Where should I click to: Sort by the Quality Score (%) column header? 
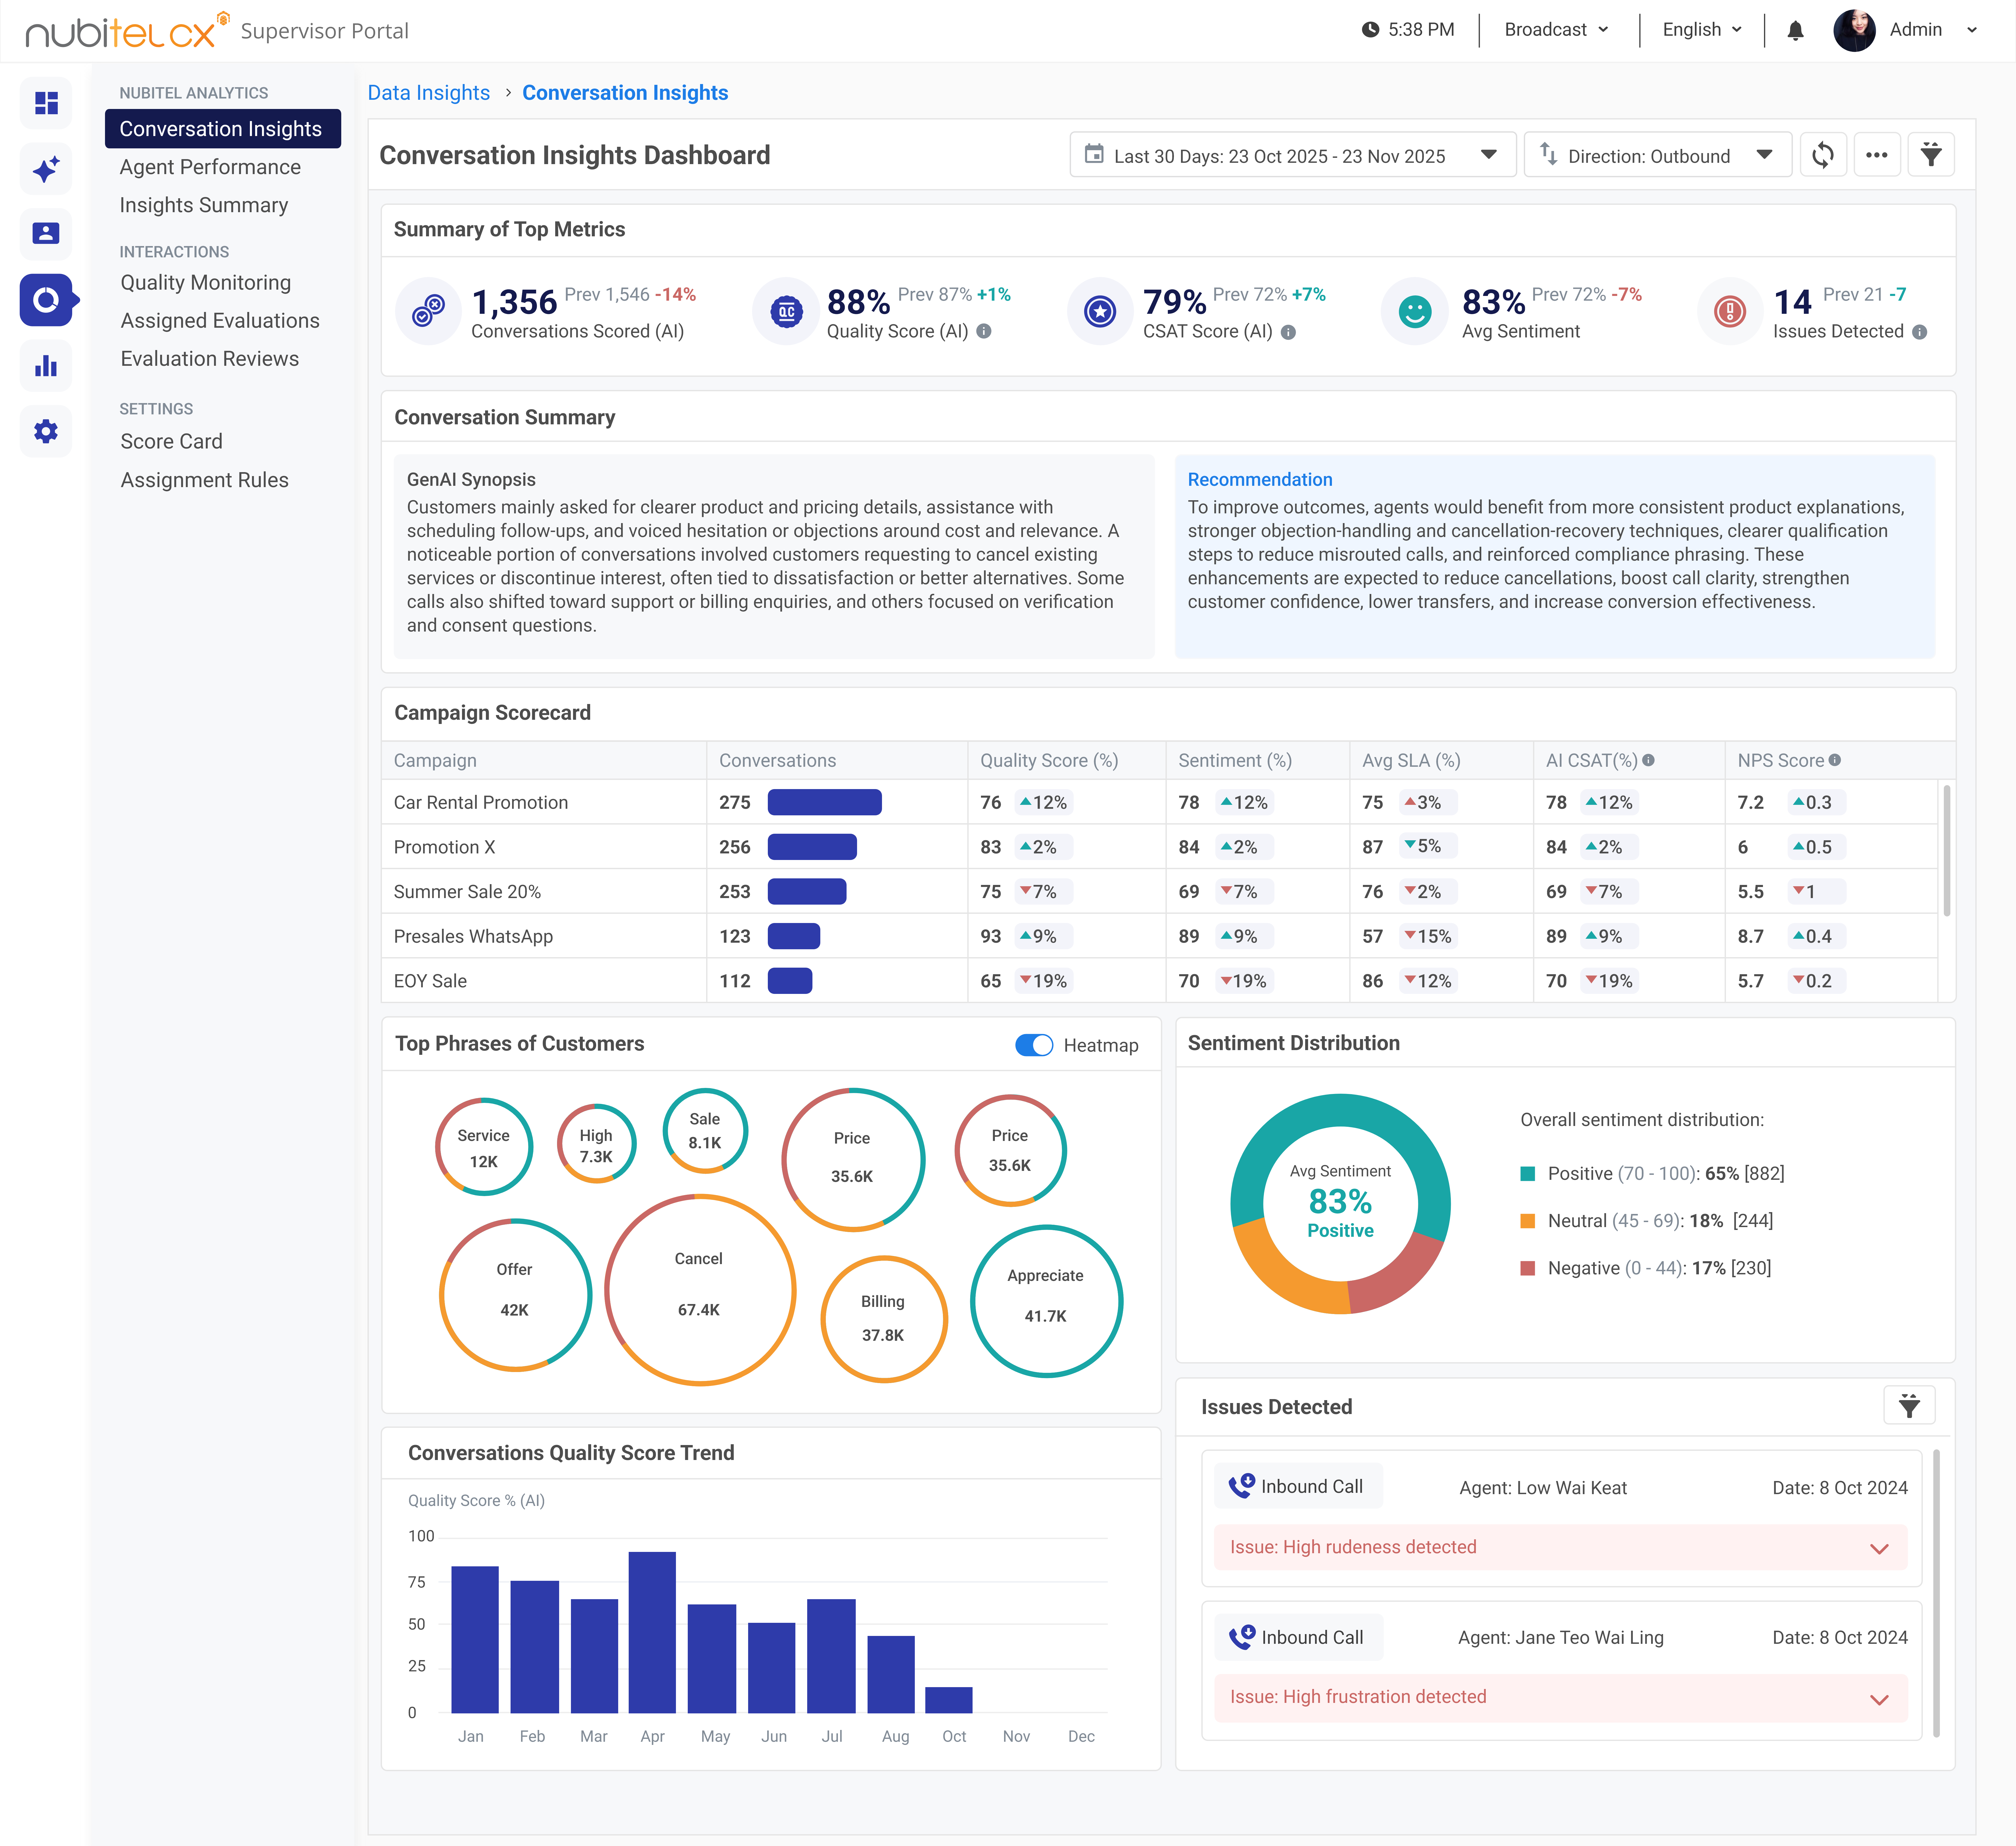(1049, 760)
